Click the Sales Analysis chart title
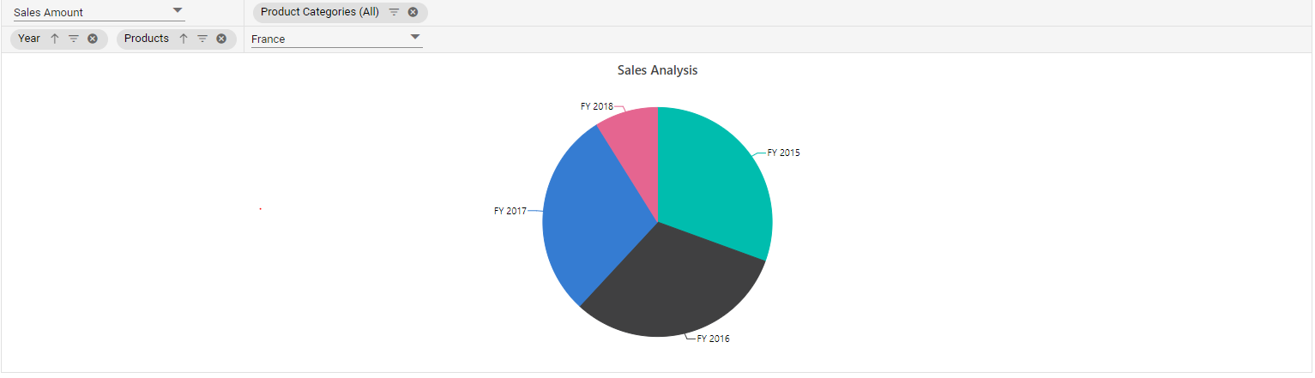 coord(658,70)
